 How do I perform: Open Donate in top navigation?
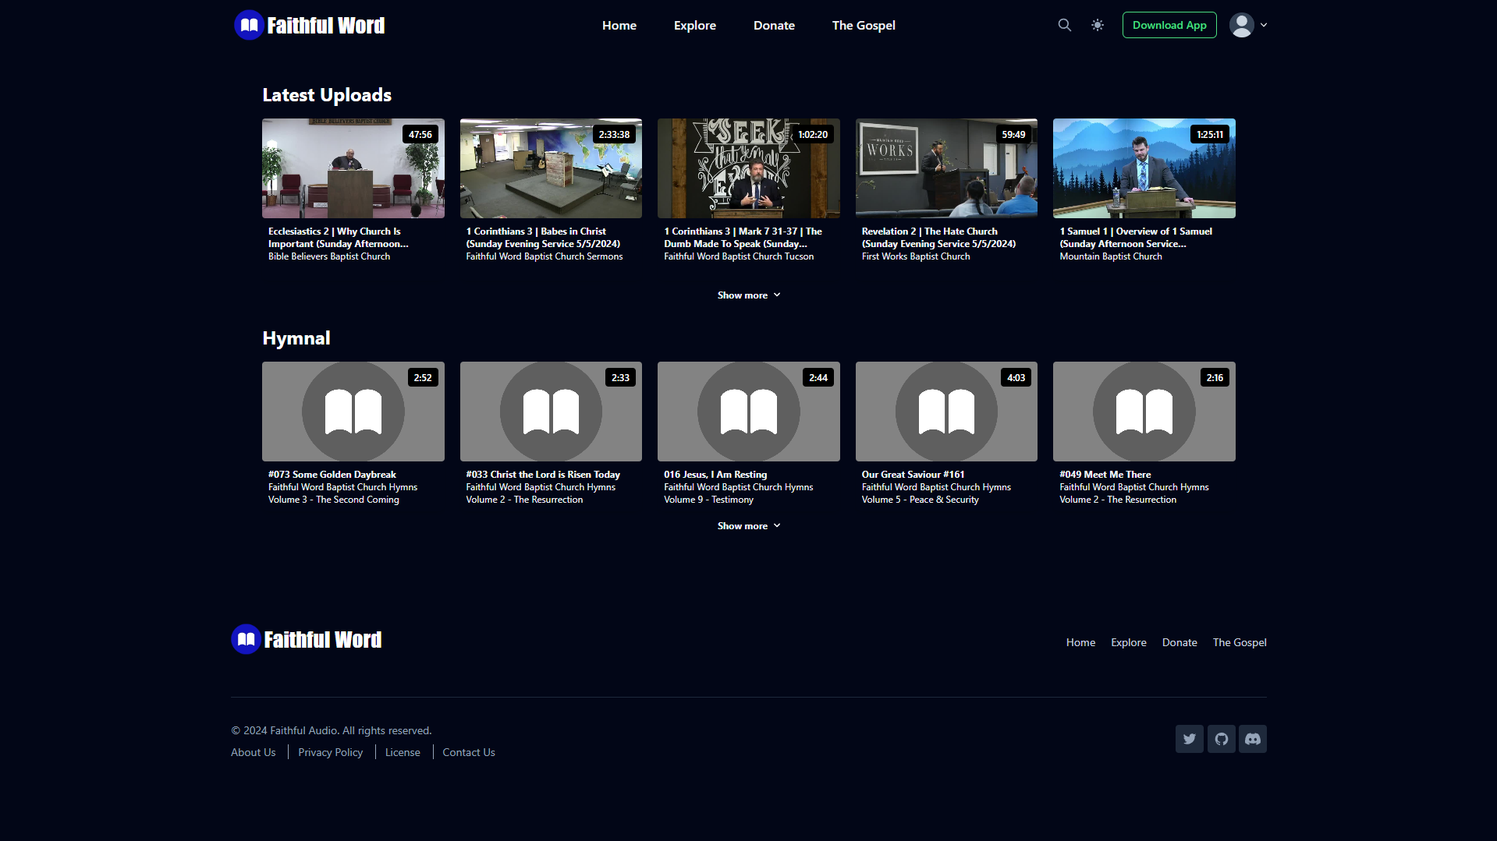(774, 25)
